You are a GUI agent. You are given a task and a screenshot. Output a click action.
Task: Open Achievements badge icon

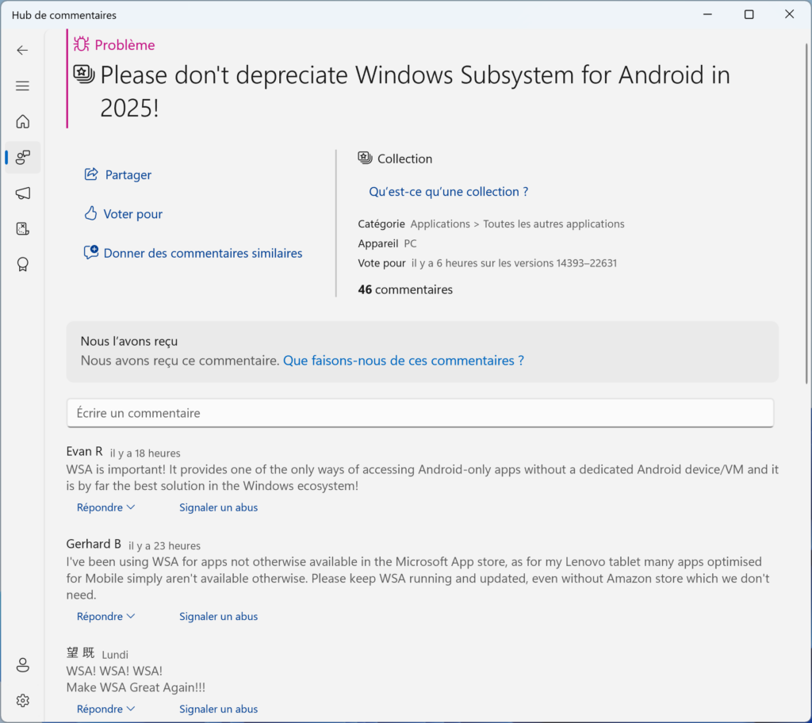click(x=22, y=265)
